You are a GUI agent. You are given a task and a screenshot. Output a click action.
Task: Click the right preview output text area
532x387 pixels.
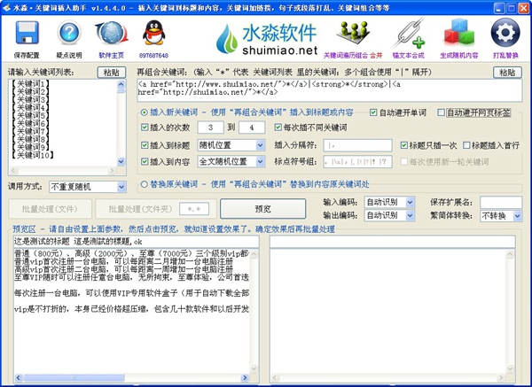388,312
